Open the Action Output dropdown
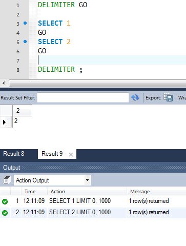The height and width of the screenshot is (246, 186). click(87, 180)
